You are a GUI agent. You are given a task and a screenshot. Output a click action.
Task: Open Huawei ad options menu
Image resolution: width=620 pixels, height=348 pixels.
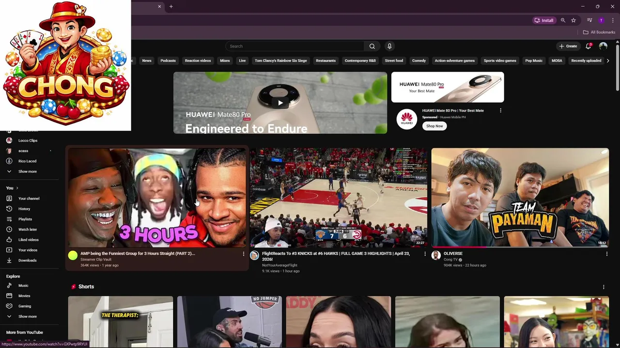500,111
